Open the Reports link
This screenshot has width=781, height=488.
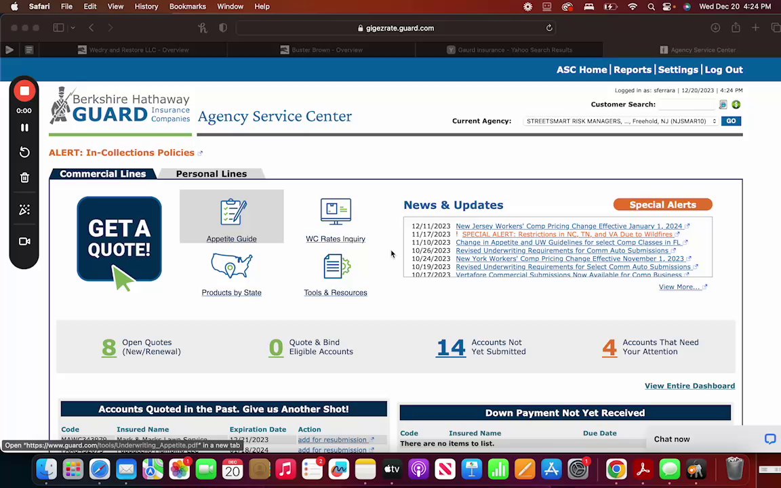633,70
